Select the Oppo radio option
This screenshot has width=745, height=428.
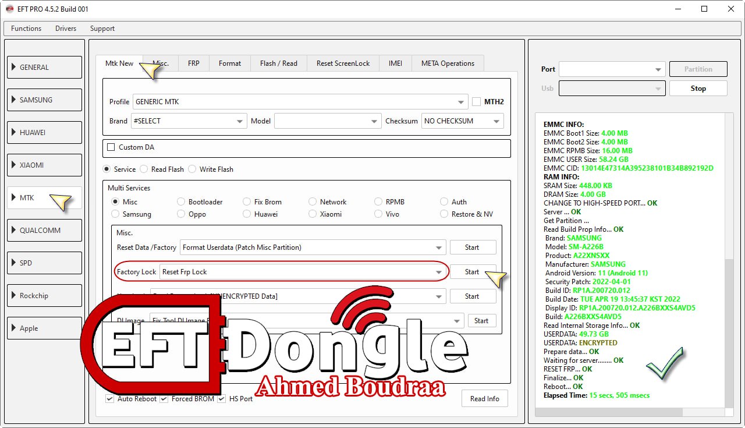tap(181, 214)
